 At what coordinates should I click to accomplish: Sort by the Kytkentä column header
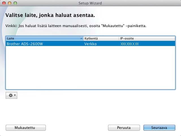tap(101, 38)
